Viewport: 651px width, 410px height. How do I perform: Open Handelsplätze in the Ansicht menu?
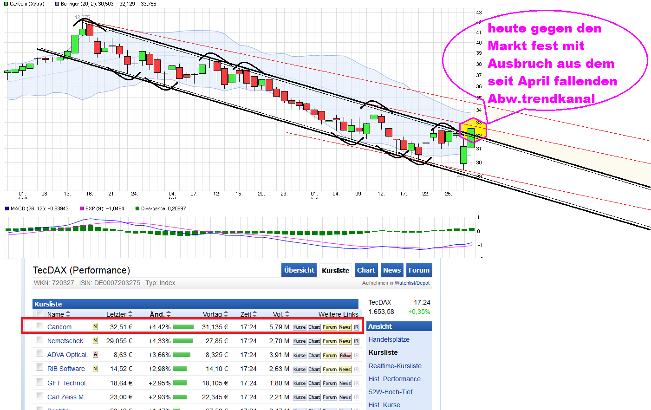(x=389, y=339)
